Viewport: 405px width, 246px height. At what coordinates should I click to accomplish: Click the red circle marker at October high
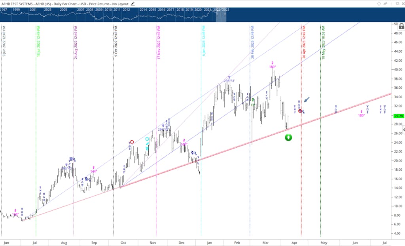point(132,142)
